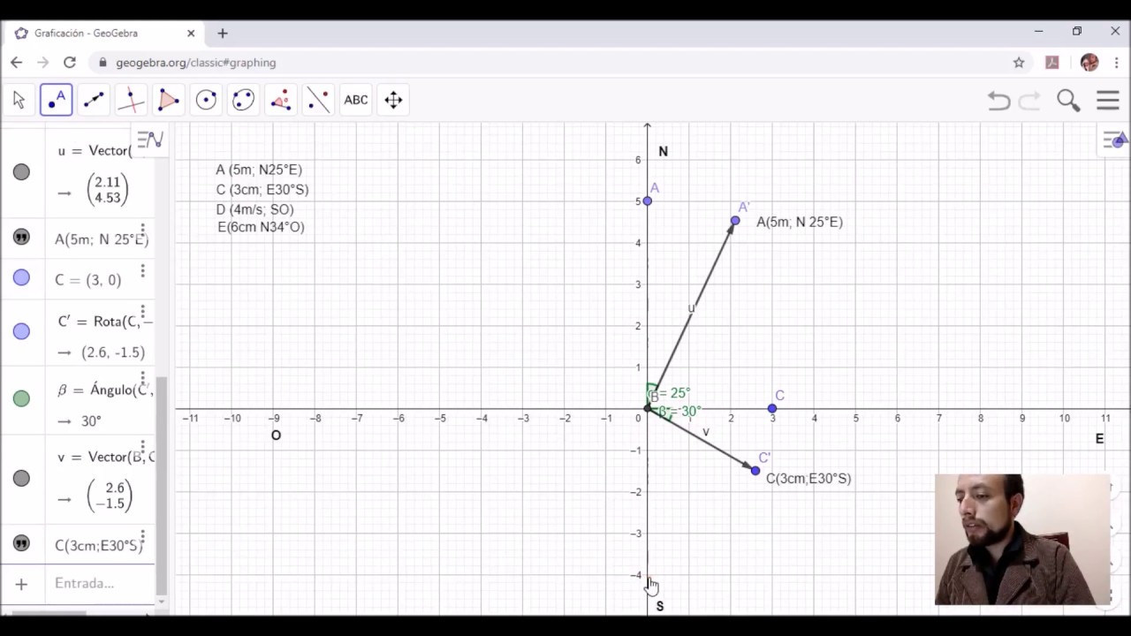Select the Ellipse conic tool

[243, 100]
